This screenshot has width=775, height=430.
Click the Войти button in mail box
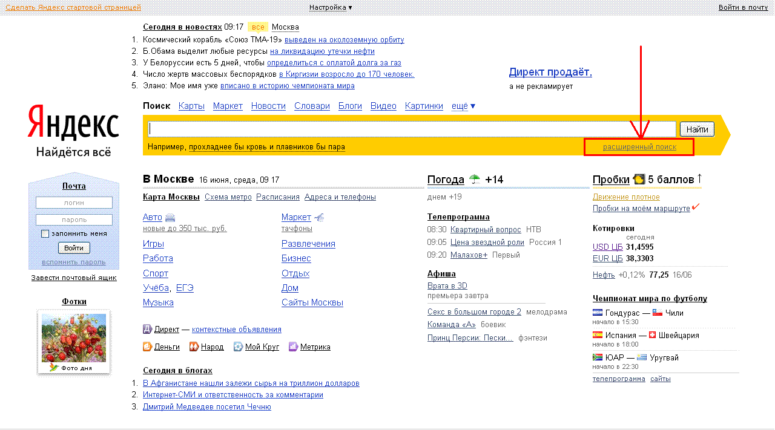pos(74,248)
